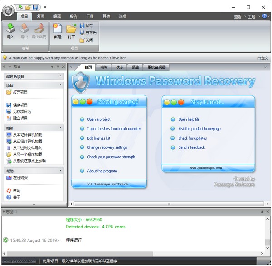The width and height of the screenshot is (272, 266).
Task: Switch to the 选项 ribbon tab
Action: click(x=123, y=16)
